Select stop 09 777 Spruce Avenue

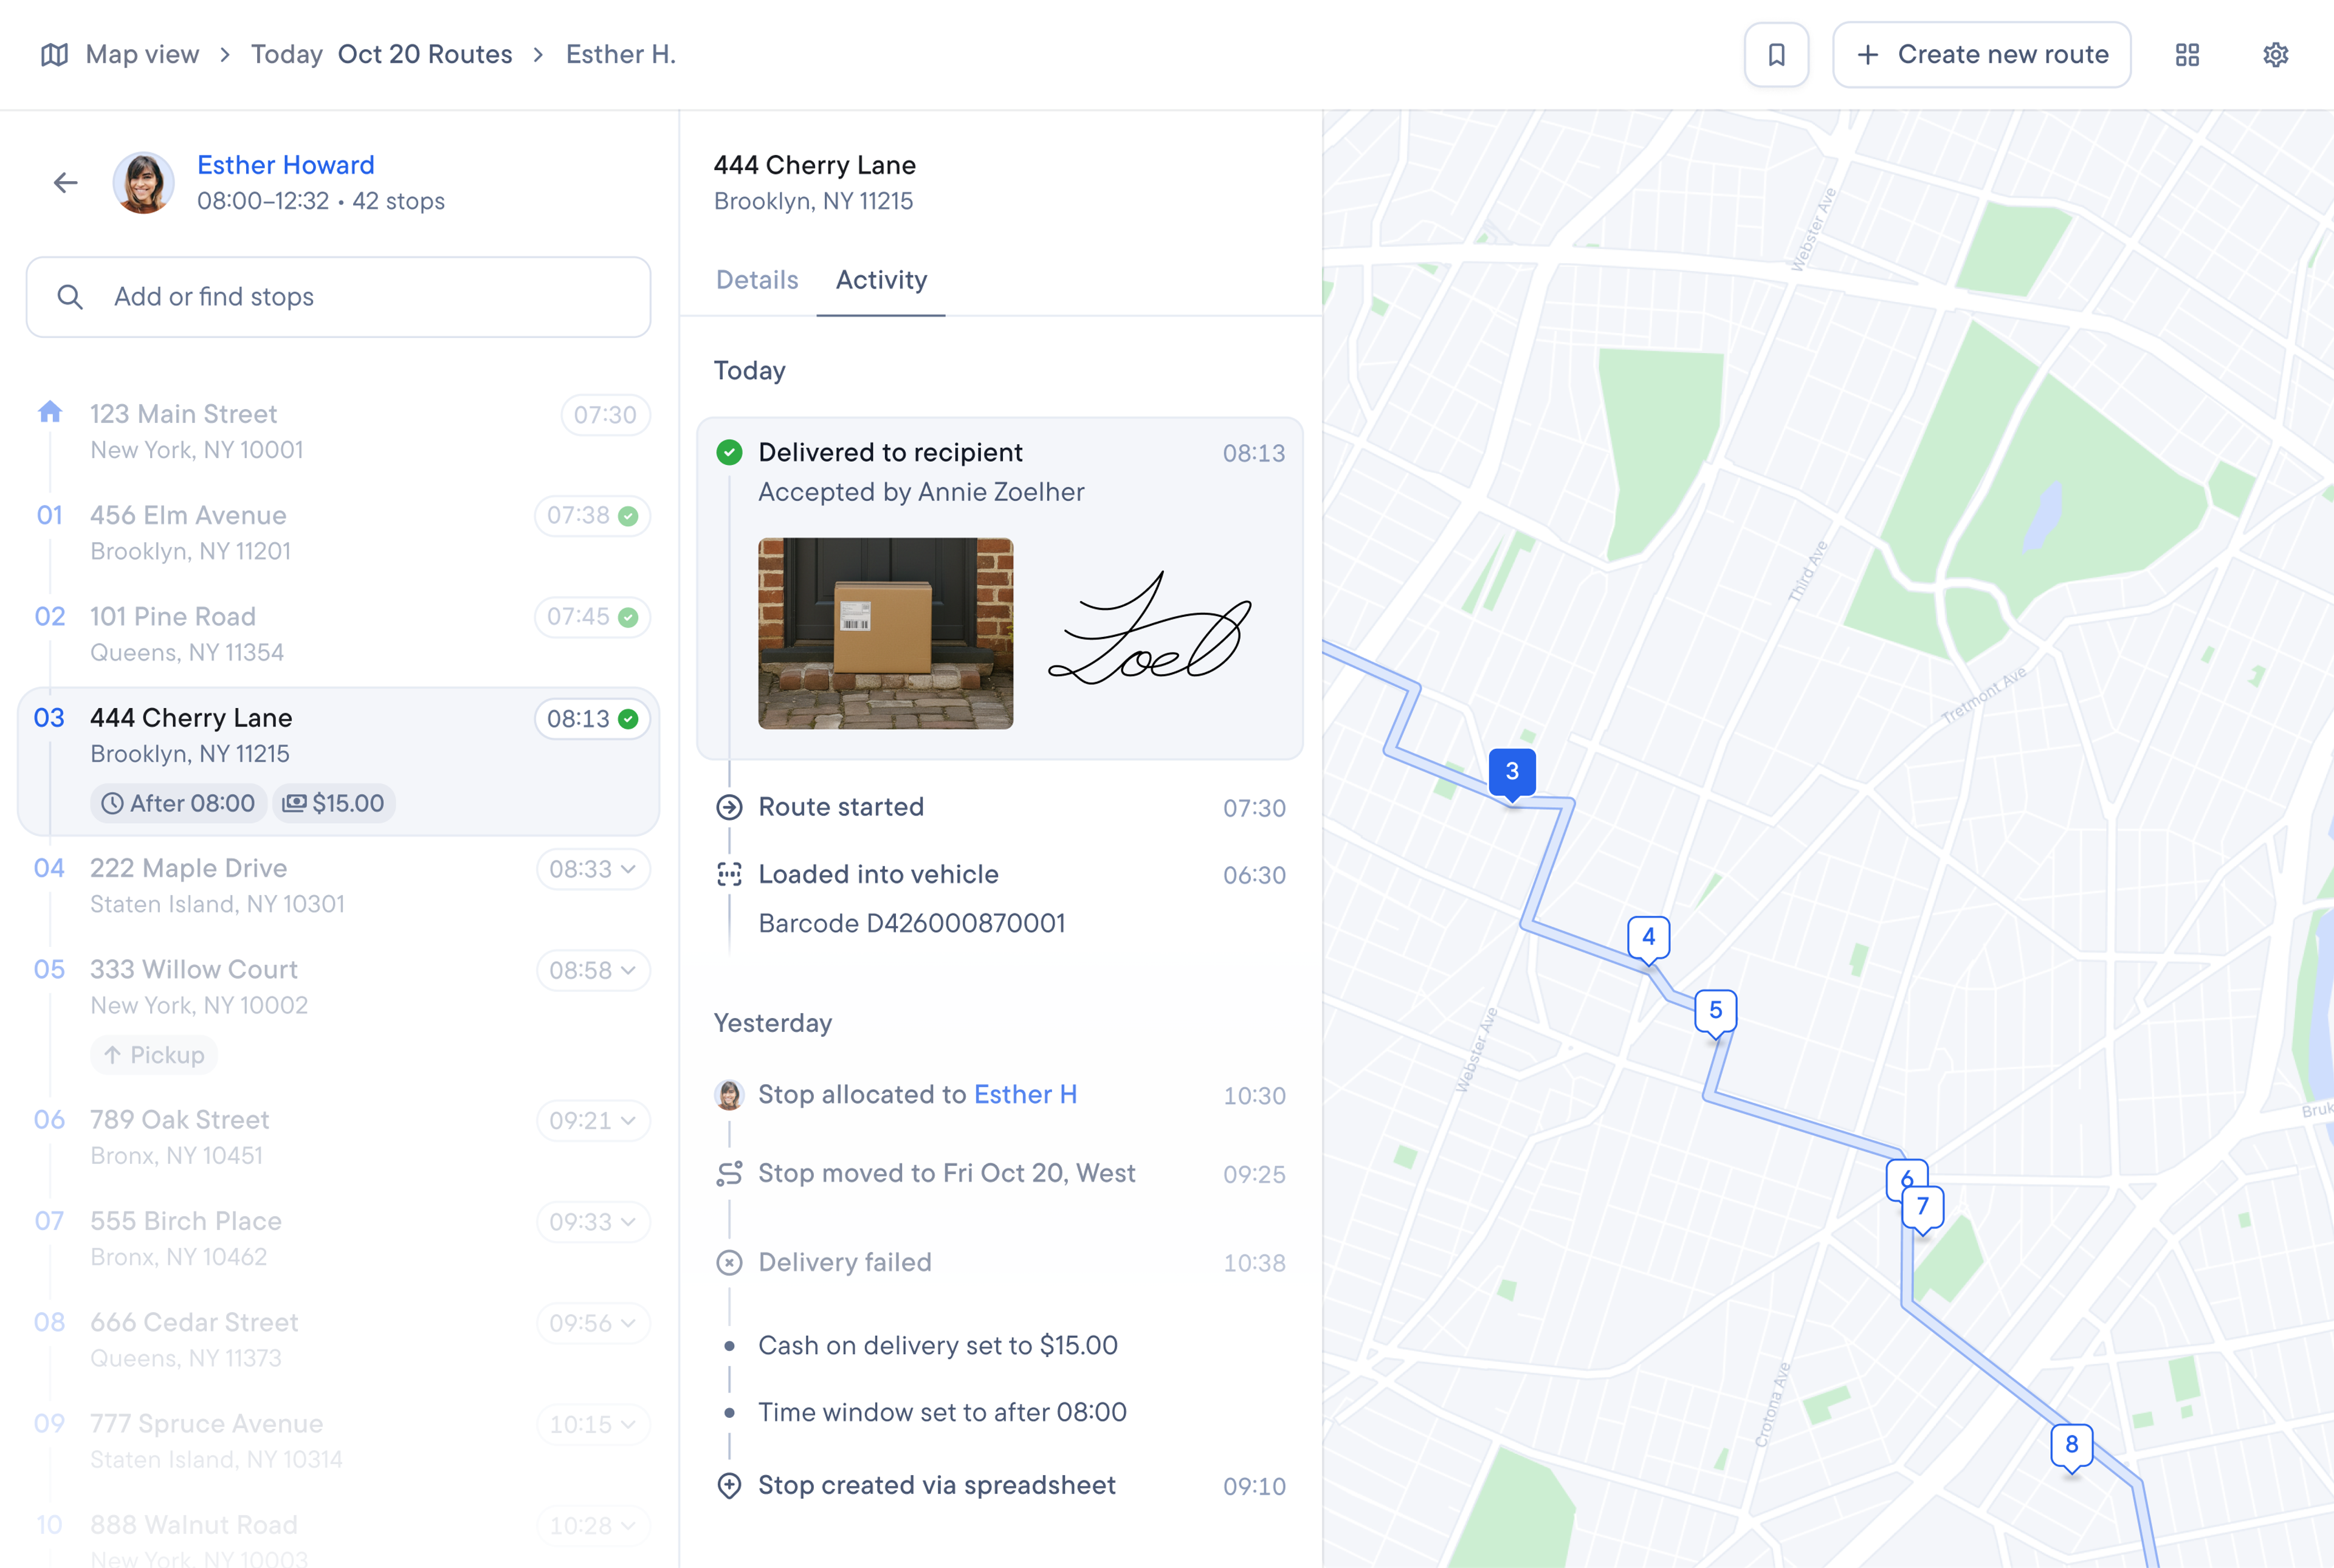tap(339, 1441)
